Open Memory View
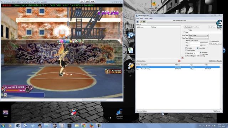The height and width of the screenshot is (128, 228). click(x=141, y=61)
